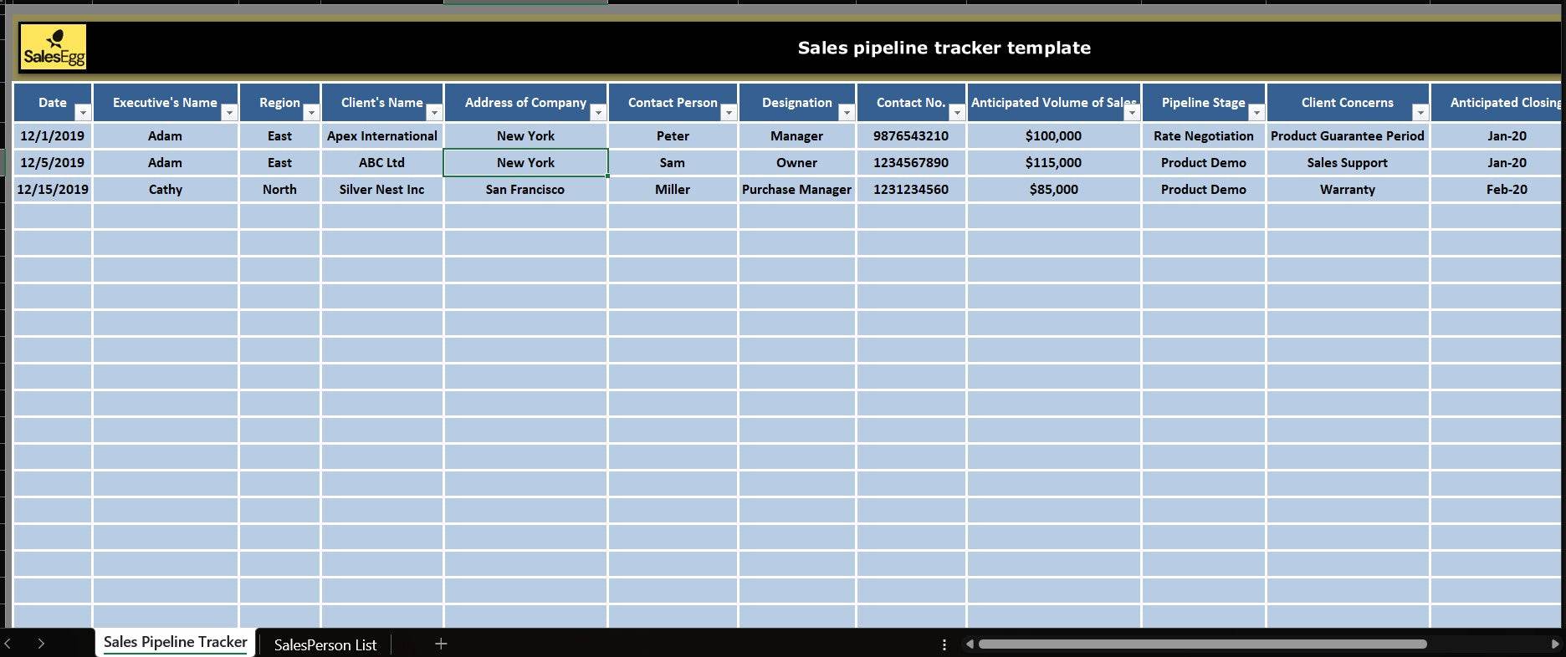The image size is (1566, 657).
Task: Select Jan-20 cell in ABC Ltd row
Action: pos(1497,162)
